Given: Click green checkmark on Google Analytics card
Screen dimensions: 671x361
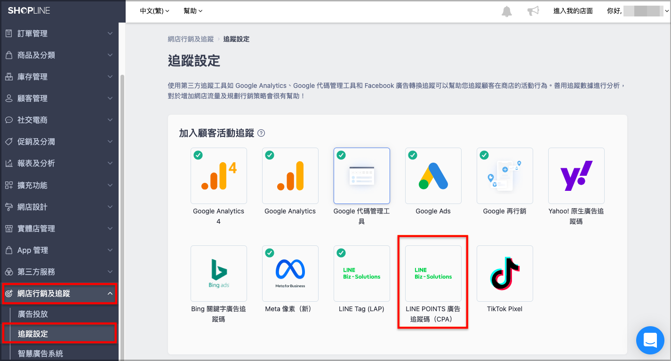Looking at the screenshot, I should (270, 155).
